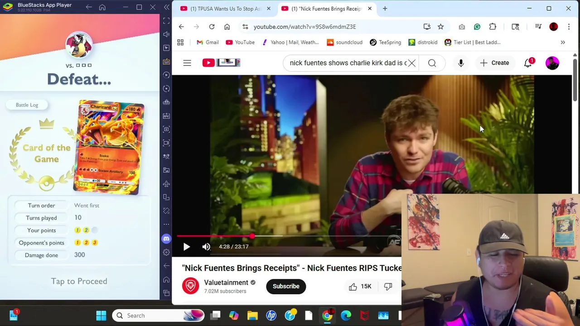Viewport: 580px width, 326px height.
Task: Tap to Proceed in the game
Action: (79, 281)
